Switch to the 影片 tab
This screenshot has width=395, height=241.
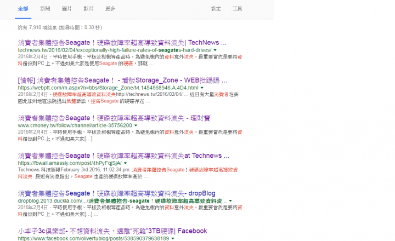pos(88,9)
